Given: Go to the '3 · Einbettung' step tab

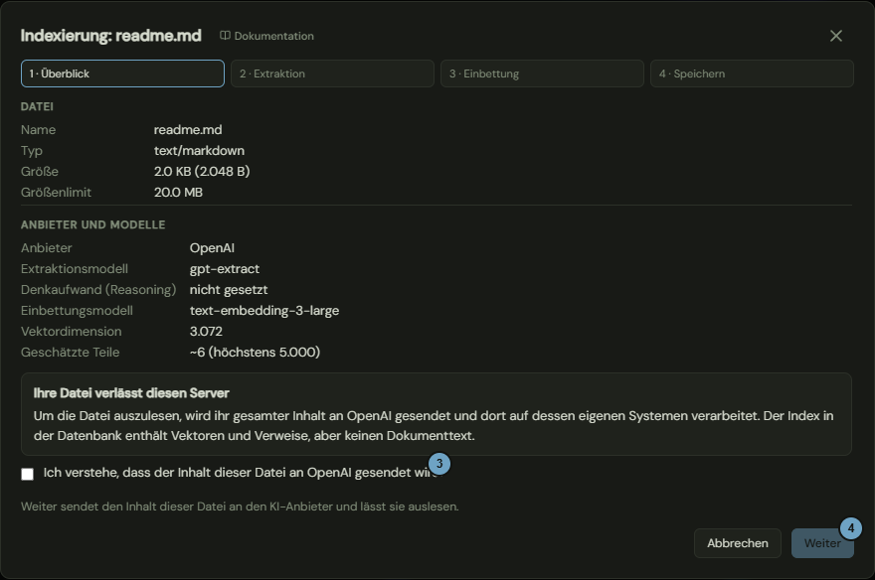Looking at the screenshot, I should pyautogui.click(x=543, y=73).
